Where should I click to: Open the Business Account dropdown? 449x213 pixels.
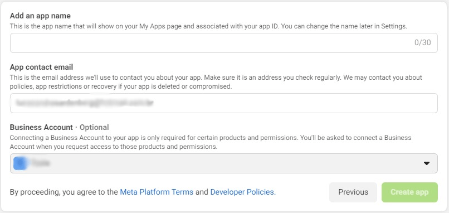pyautogui.click(x=223, y=163)
